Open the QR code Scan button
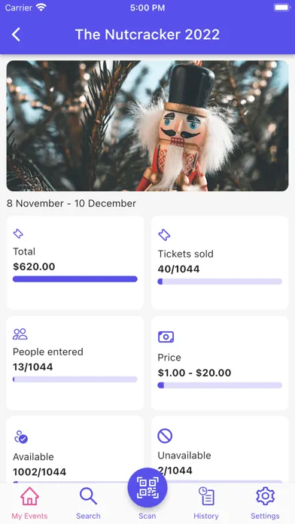Viewport: 295px width, 524px height. click(x=147, y=489)
